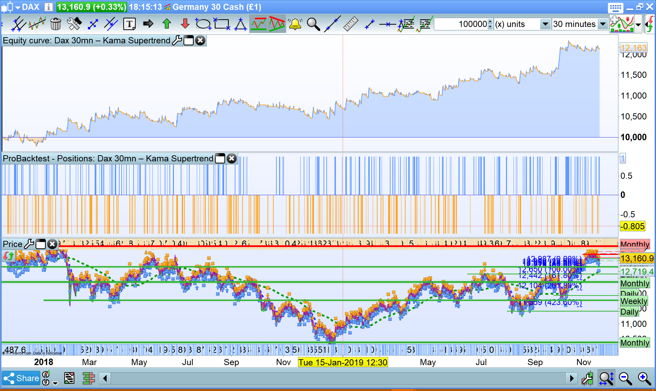Toggle the auto-zoom magnifier at bottom right

coord(606,378)
